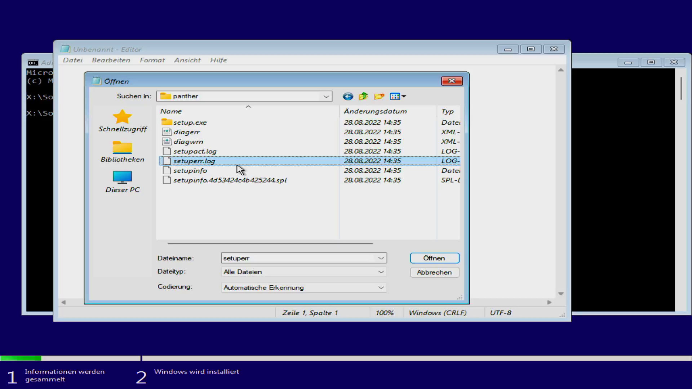
Task: Click the Notepad icon in Editor title bar
Action: coord(65,49)
